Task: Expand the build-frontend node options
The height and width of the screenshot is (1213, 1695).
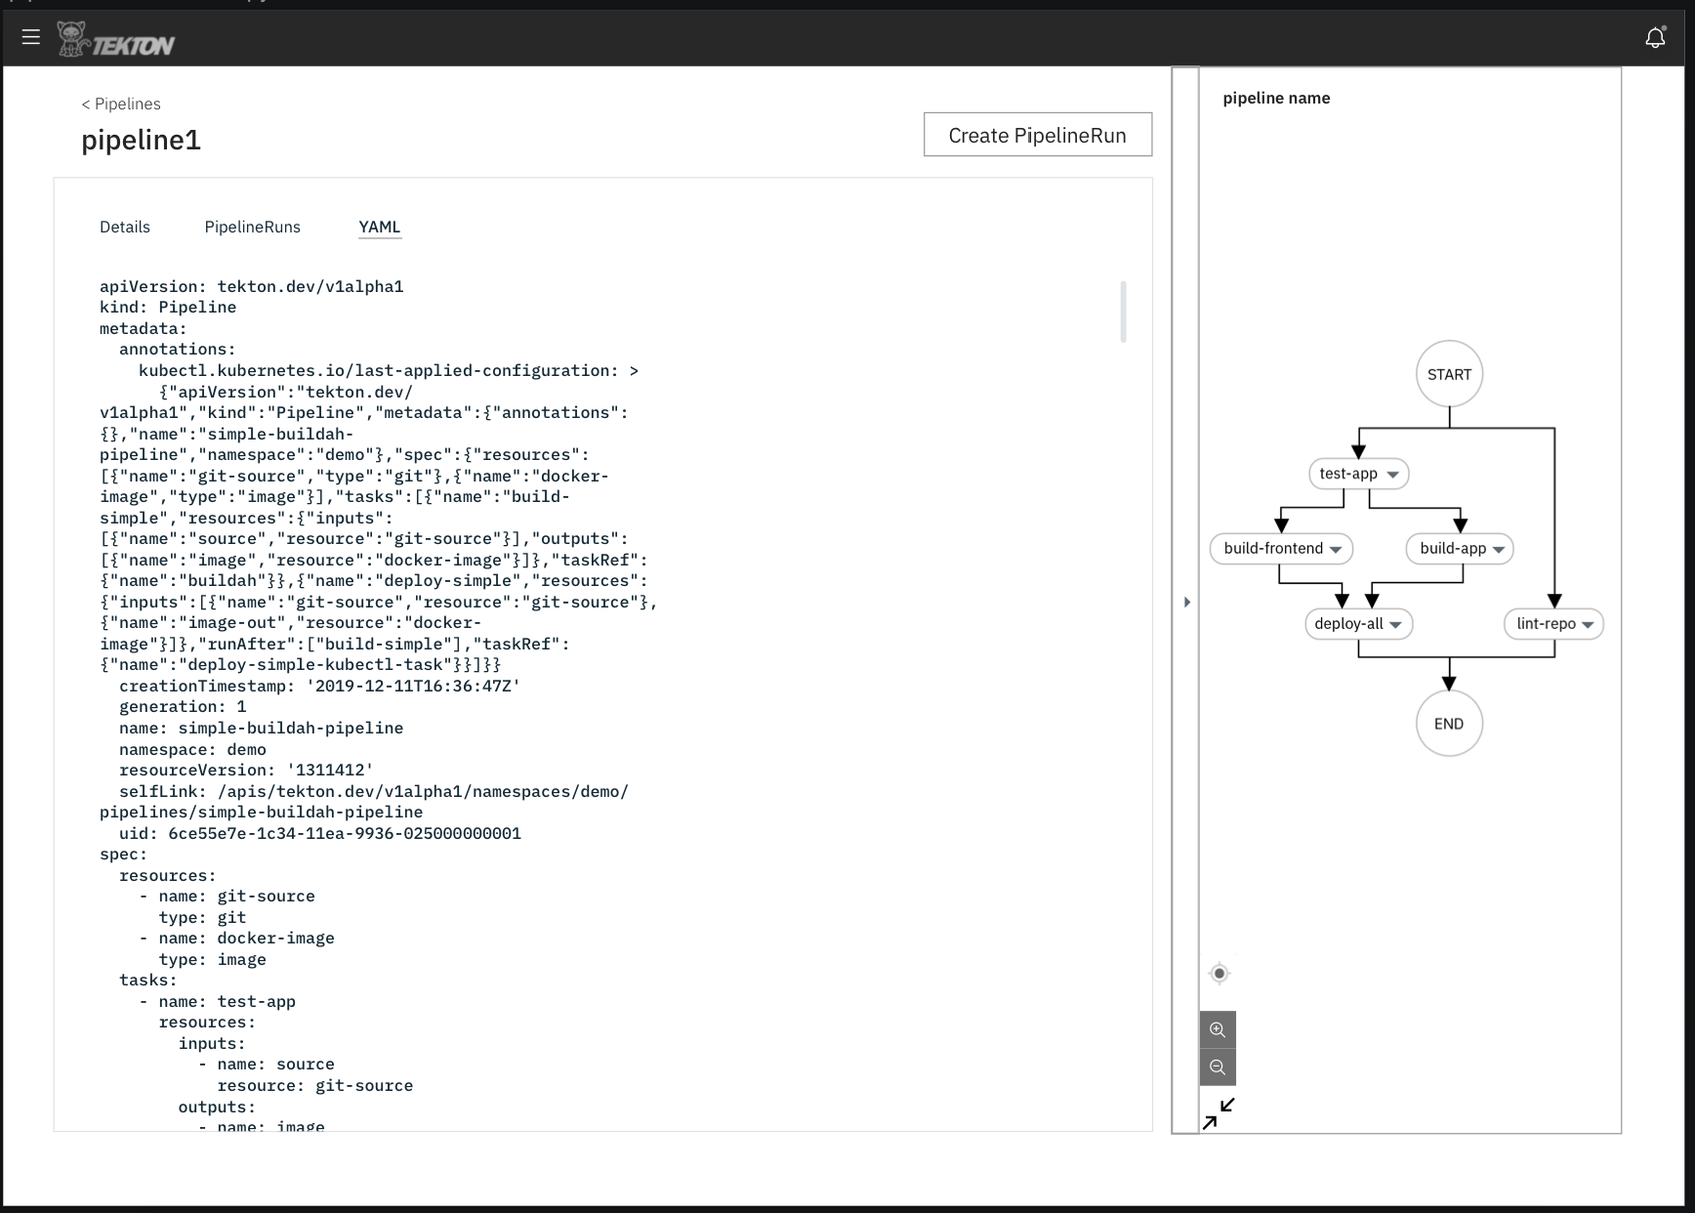Action: [x=1337, y=549]
